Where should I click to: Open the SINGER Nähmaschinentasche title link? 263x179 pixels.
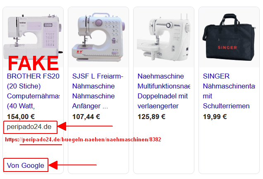click(x=229, y=91)
